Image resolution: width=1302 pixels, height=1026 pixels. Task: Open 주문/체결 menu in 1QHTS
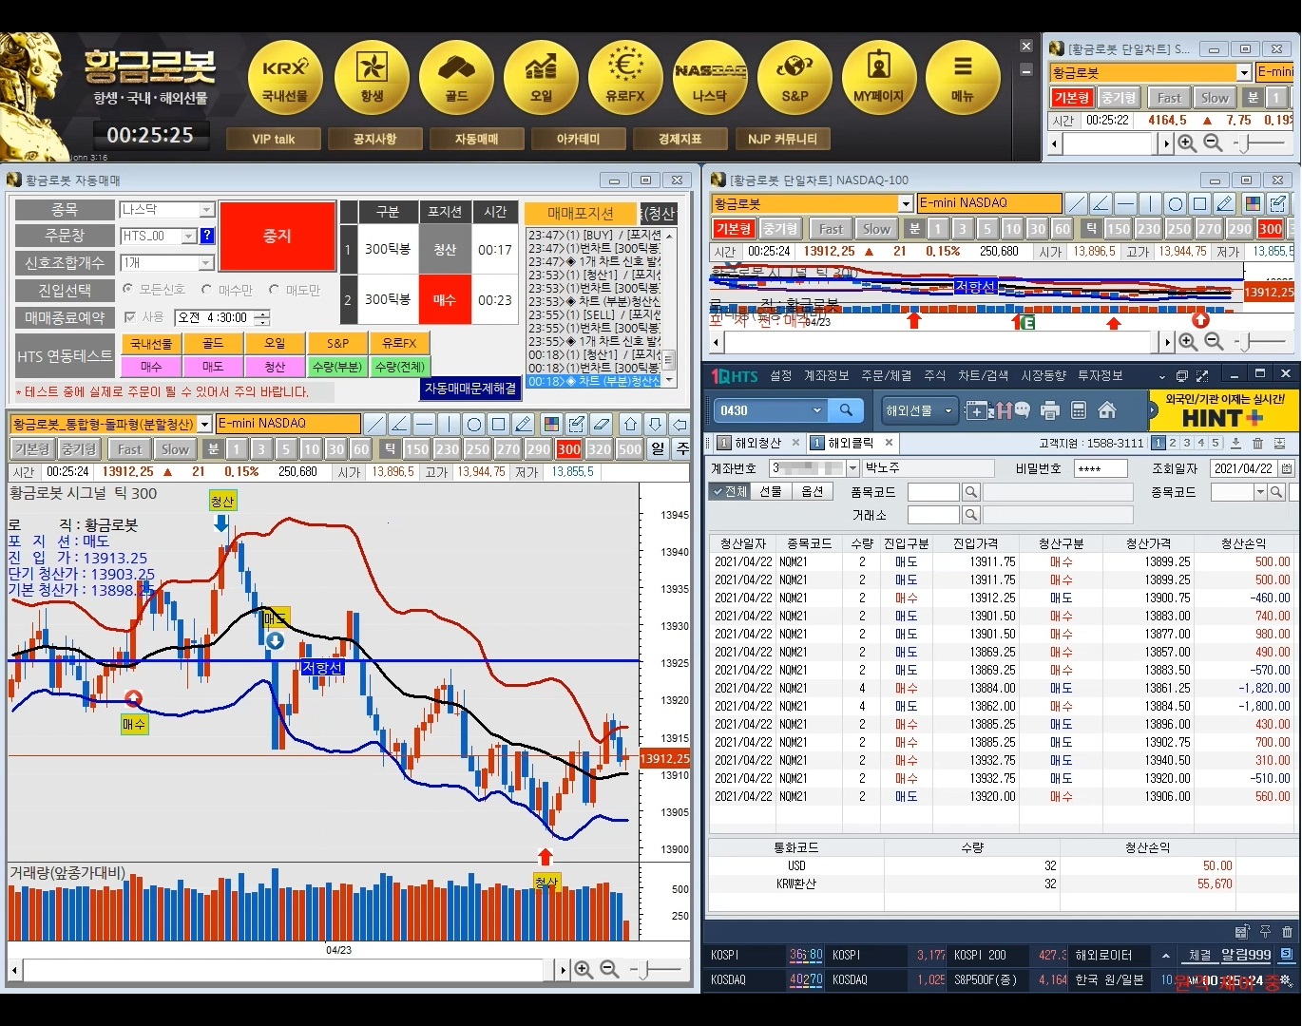(886, 376)
